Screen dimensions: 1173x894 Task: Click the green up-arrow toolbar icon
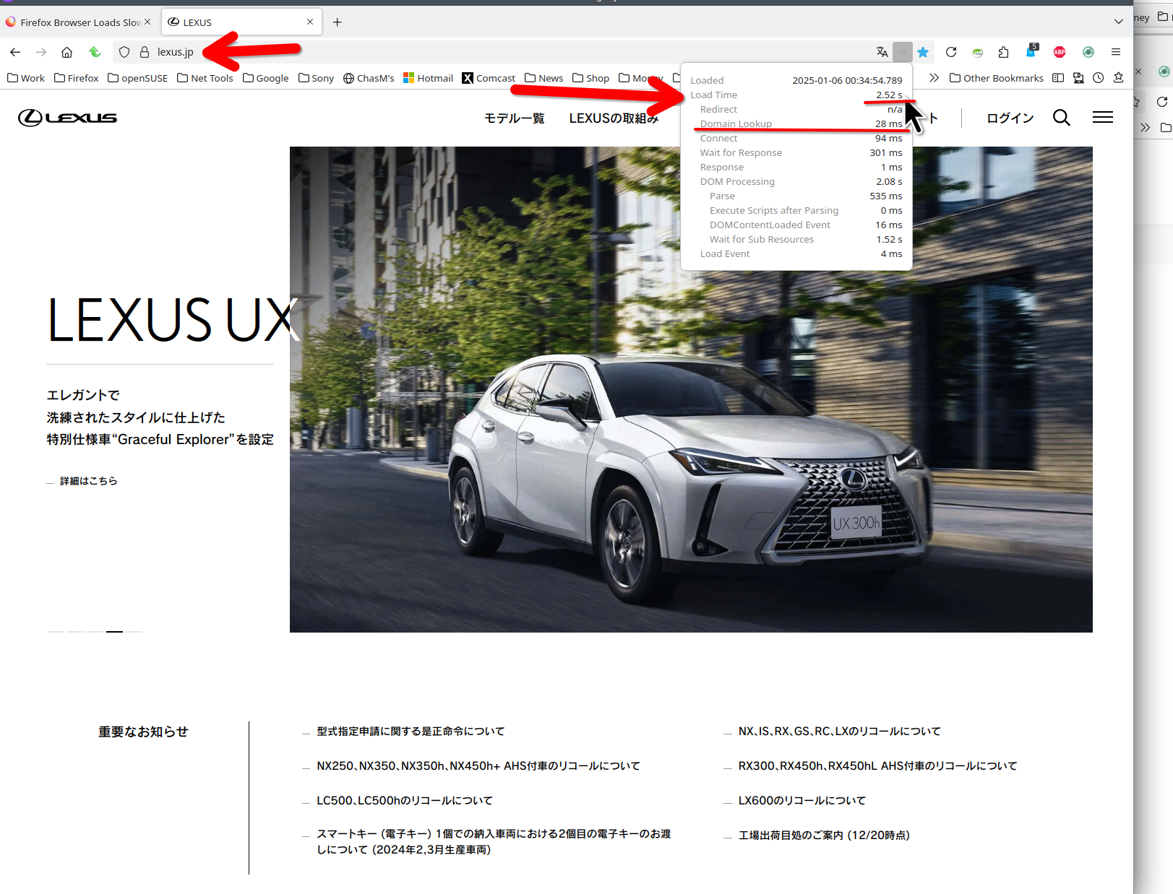94,52
